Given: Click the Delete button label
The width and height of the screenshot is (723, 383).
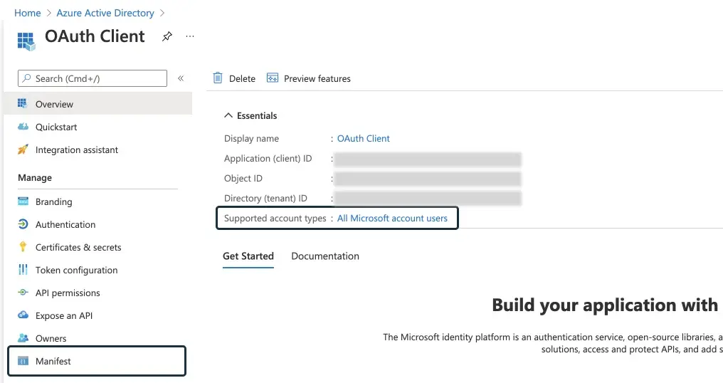Looking at the screenshot, I should tap(242, 79).
